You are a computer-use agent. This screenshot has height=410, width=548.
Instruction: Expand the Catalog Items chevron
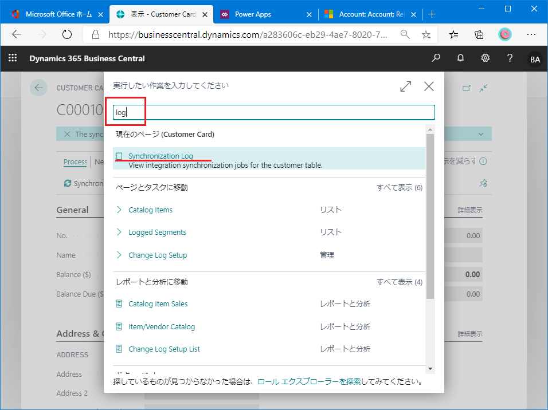(119, 210)
